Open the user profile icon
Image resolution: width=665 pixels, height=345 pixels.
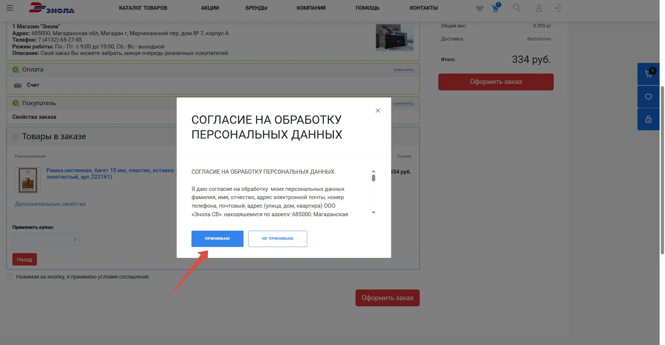[x=539, y=8]
